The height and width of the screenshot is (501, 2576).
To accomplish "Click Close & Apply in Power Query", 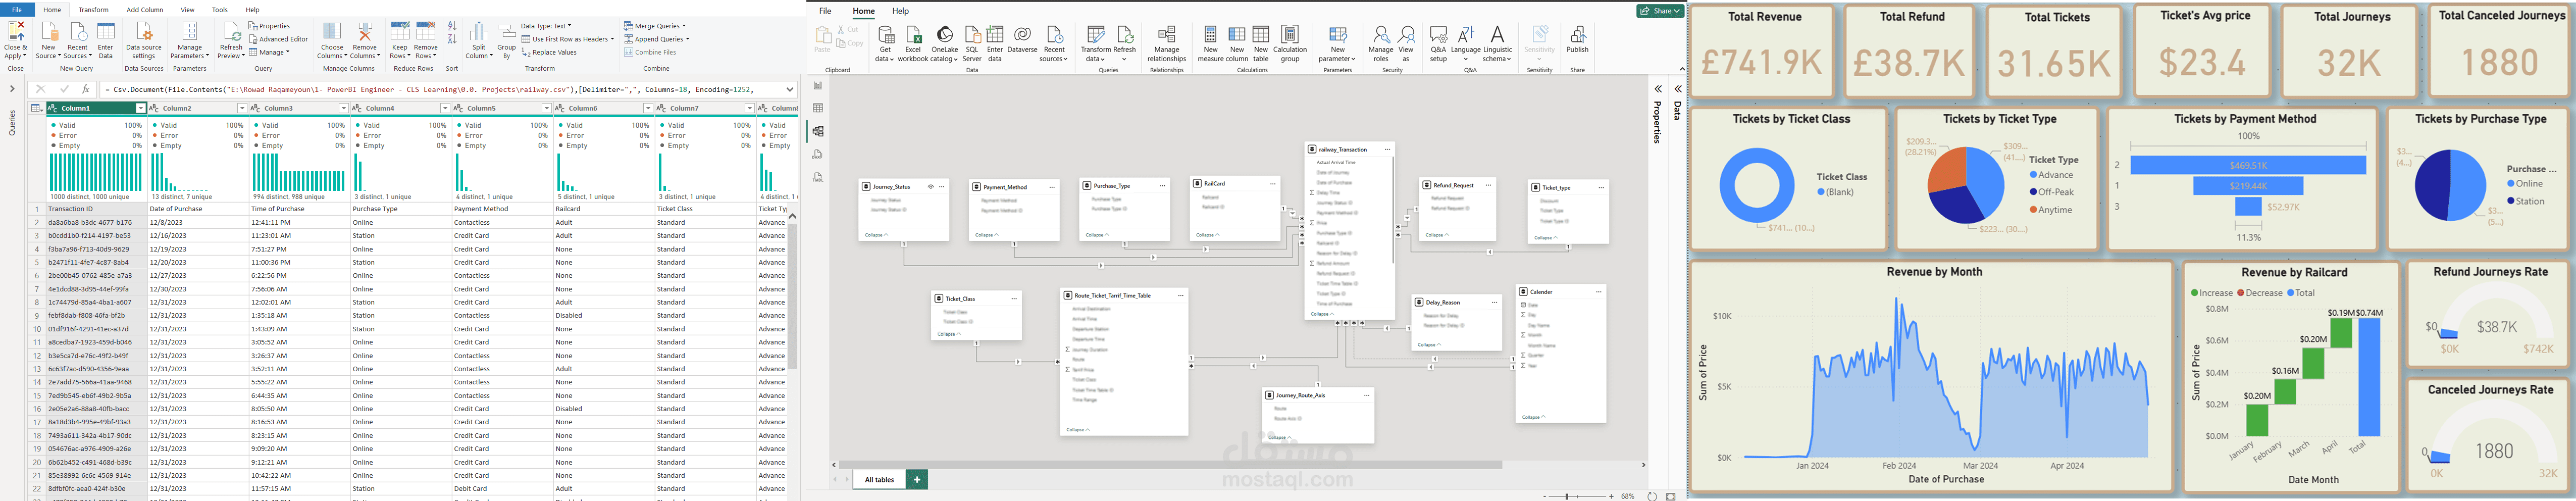I will point(16,40).
